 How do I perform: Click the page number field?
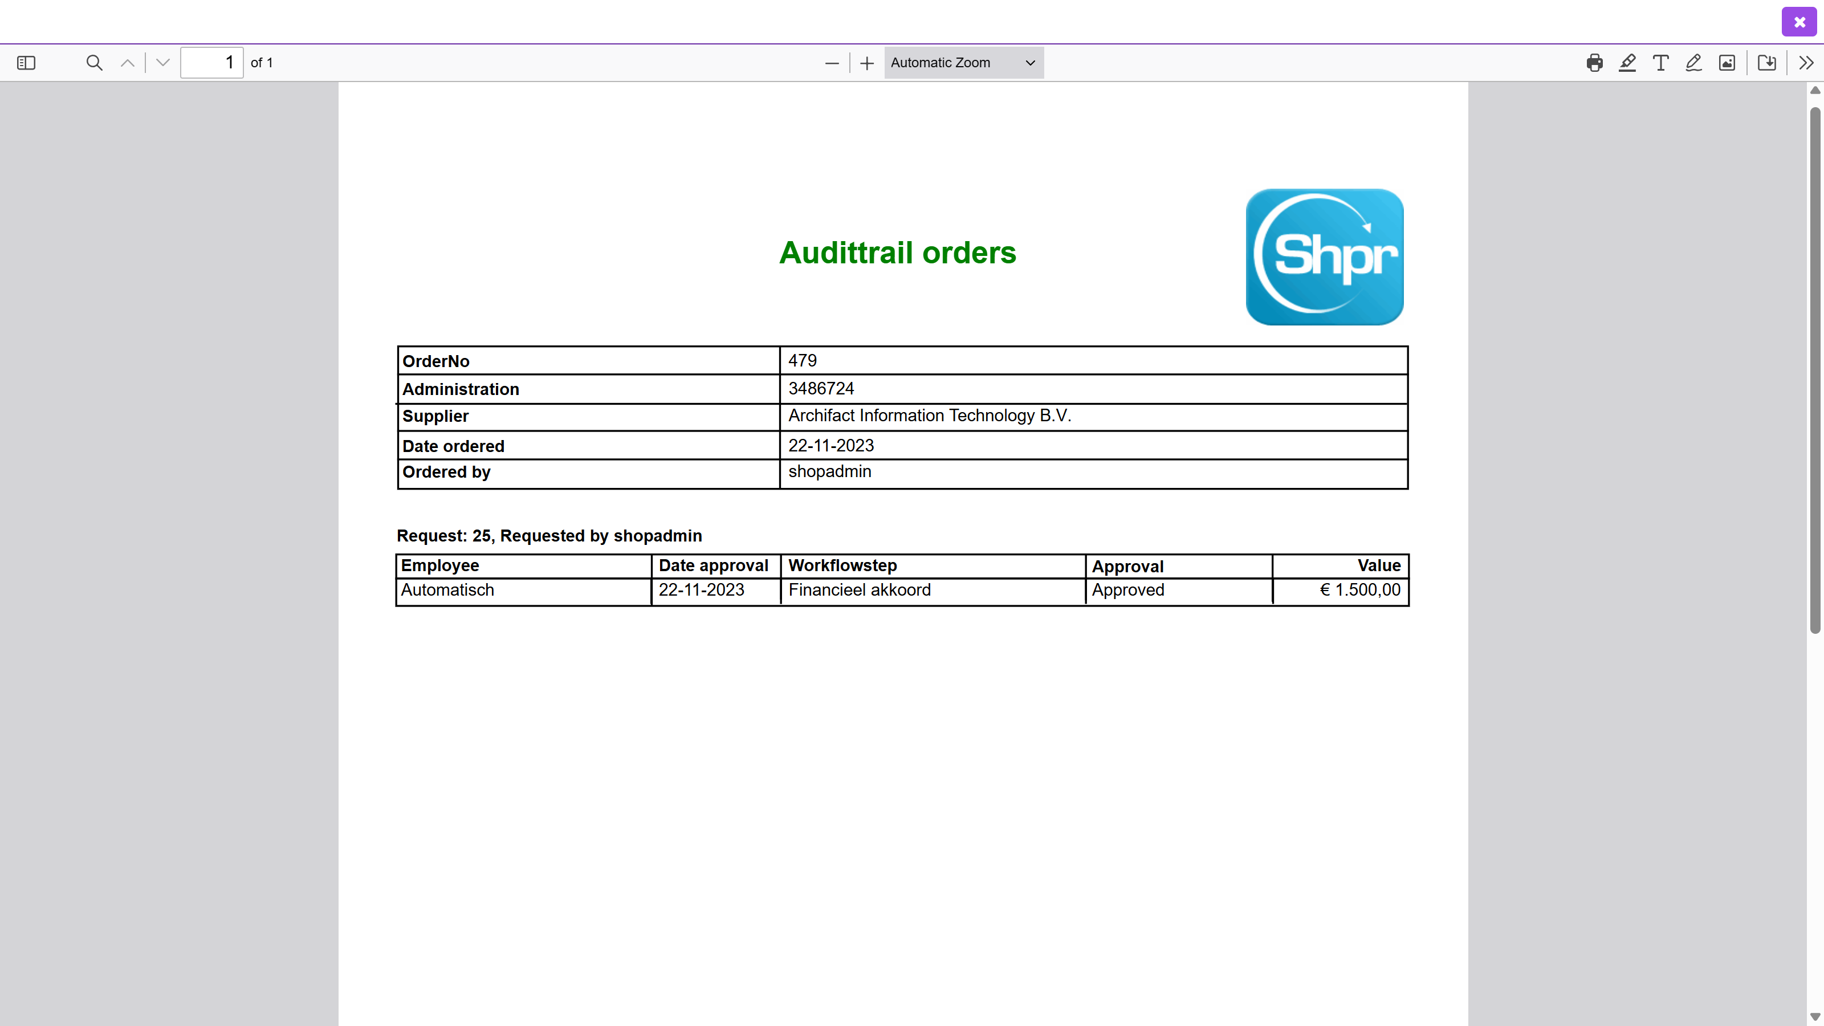(211, 63)
